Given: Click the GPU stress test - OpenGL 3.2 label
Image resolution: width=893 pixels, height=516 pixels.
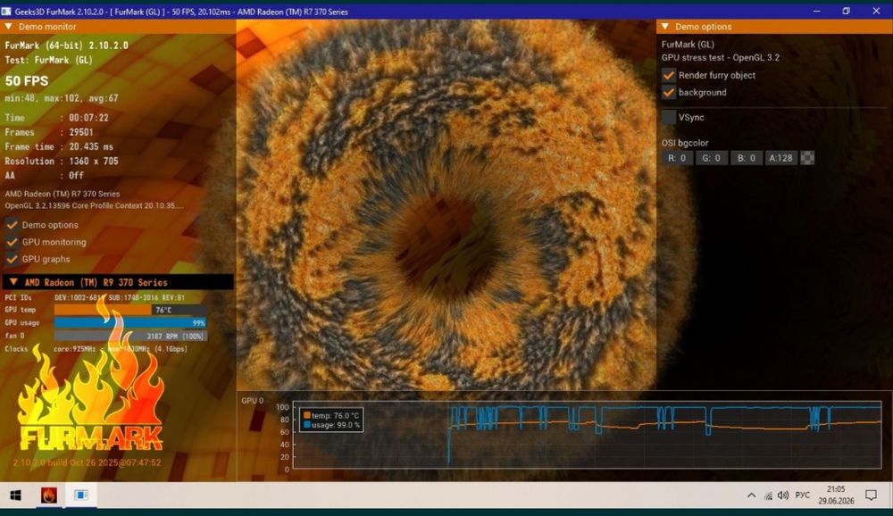Looking at the screenshot, I should tap(721, 57).
